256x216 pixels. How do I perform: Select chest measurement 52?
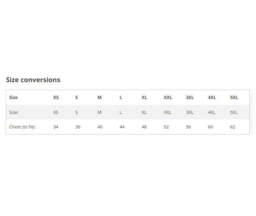[x=166, y=127]
